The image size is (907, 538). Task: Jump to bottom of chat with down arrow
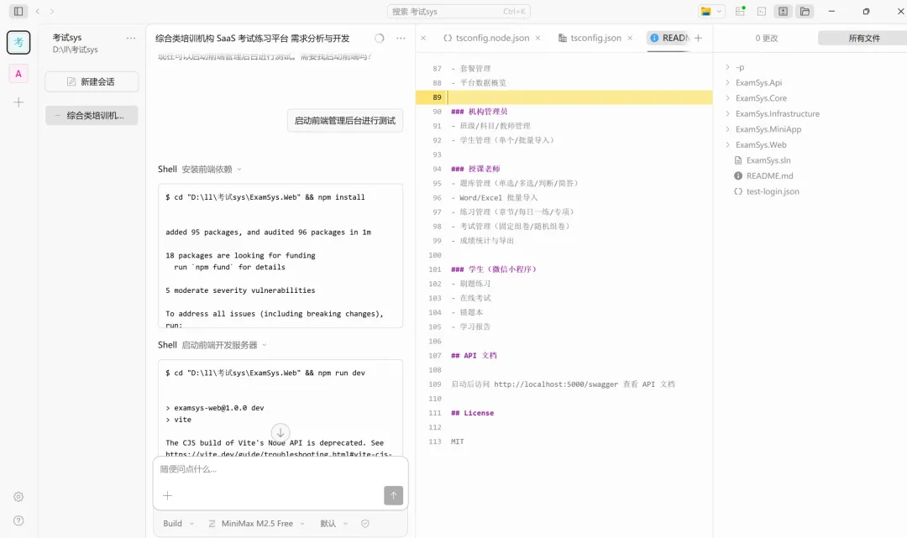280,432
